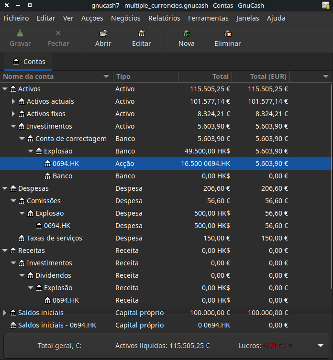Open the summary bar dropdown arrow

click(320, 346)
